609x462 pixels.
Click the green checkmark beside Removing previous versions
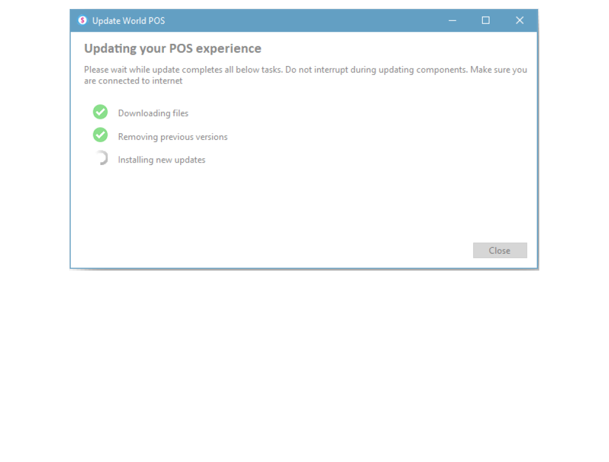point(100,135)
